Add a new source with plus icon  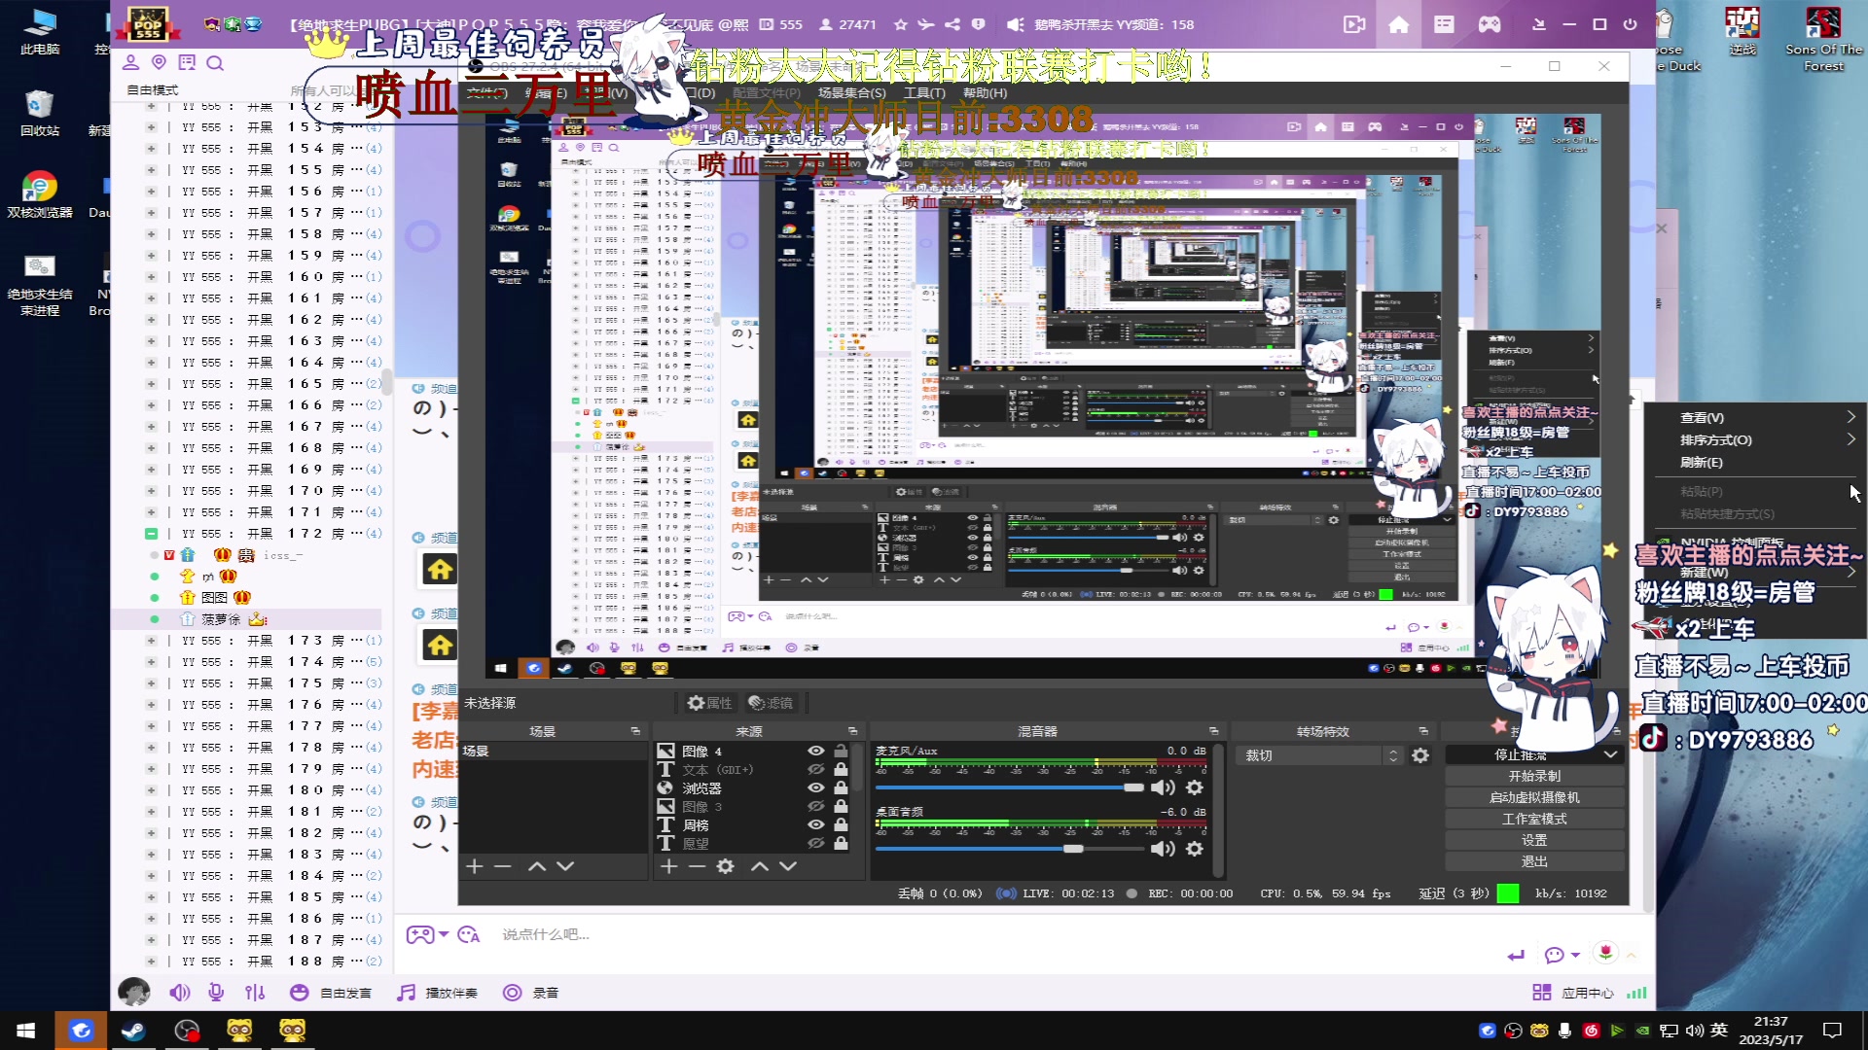tap(668, 866)
